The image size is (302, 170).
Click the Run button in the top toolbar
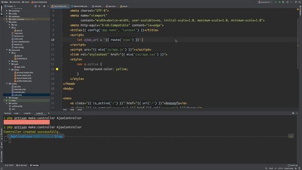click(x=276, y=2)
